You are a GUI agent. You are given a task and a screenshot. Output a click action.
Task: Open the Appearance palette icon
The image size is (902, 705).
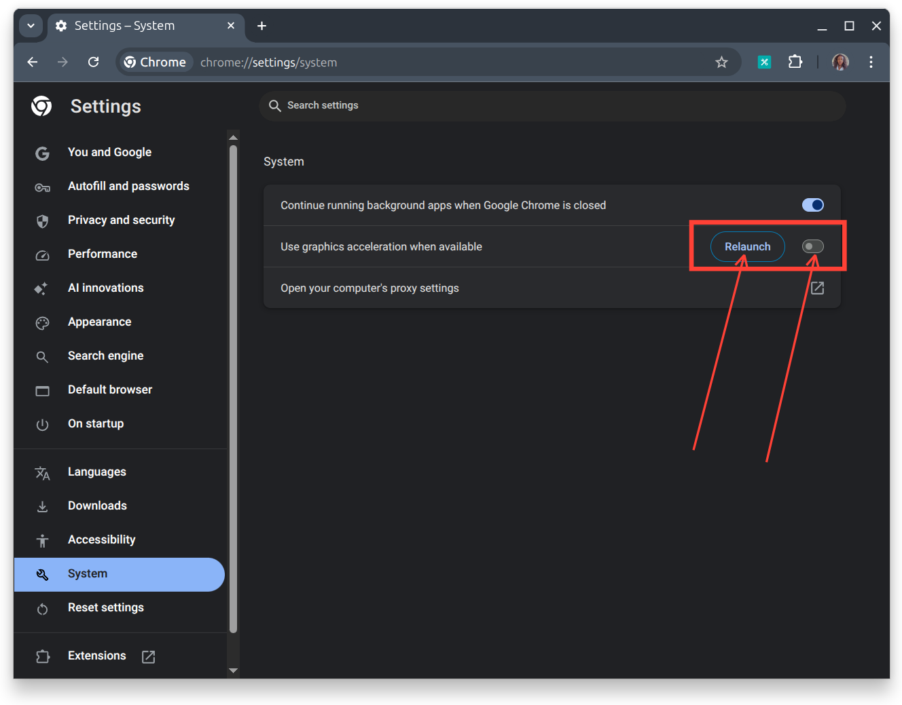[x=42, y=322]
